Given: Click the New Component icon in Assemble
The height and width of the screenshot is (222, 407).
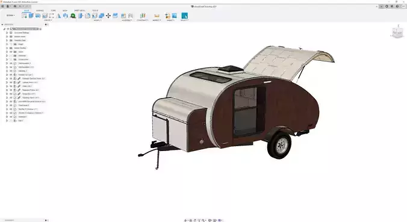Looking at the screenshot, I should [123, 16].
